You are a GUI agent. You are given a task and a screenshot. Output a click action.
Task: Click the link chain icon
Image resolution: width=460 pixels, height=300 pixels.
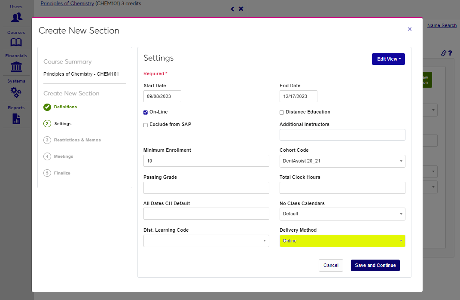coord(444,53)
